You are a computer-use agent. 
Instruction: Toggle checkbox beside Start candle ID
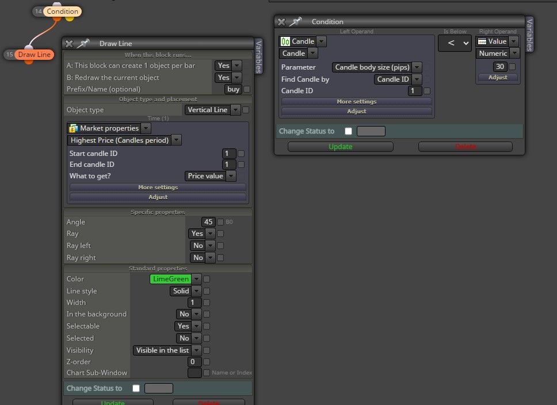click(241, 154)
